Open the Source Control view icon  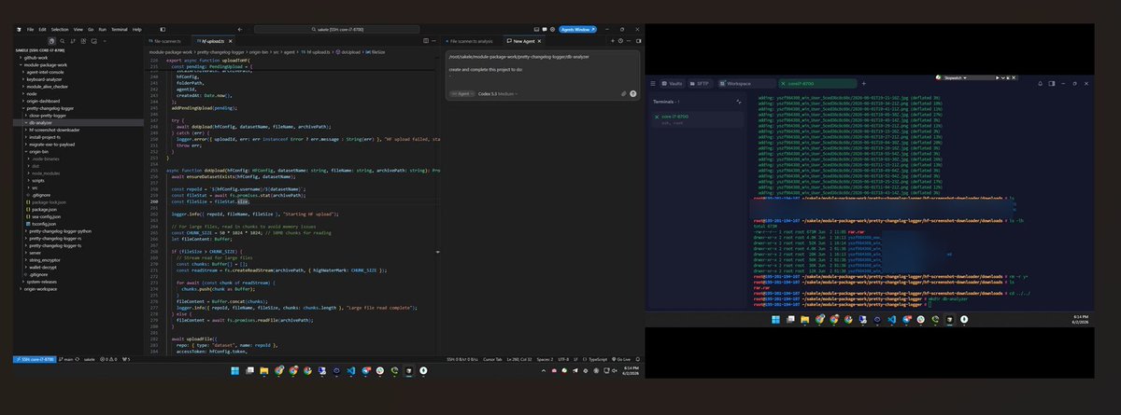coord(73,41)
